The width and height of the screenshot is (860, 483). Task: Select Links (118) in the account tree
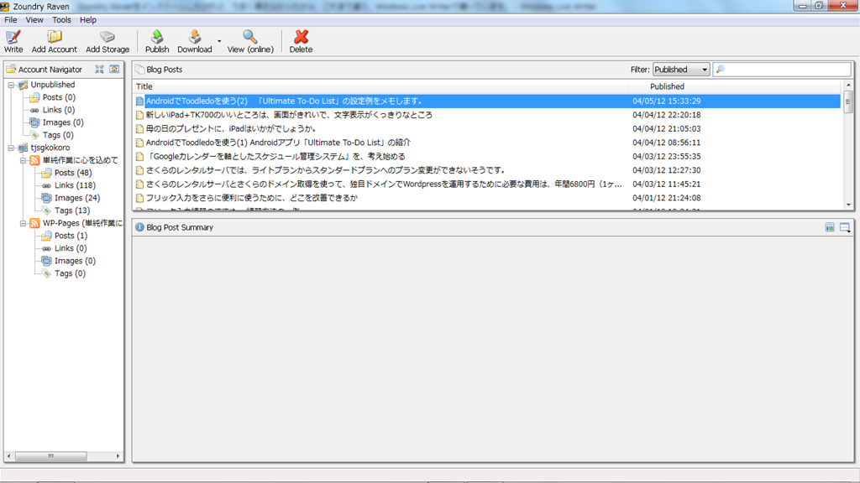click(75, 185)
